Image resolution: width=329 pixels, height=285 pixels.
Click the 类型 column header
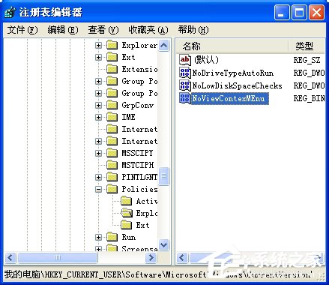pos(307,46)
